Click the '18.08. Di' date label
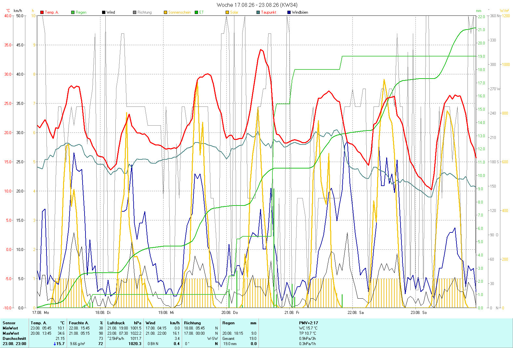The width and height of the screenshot is (513, 348). tap(103, 313)
